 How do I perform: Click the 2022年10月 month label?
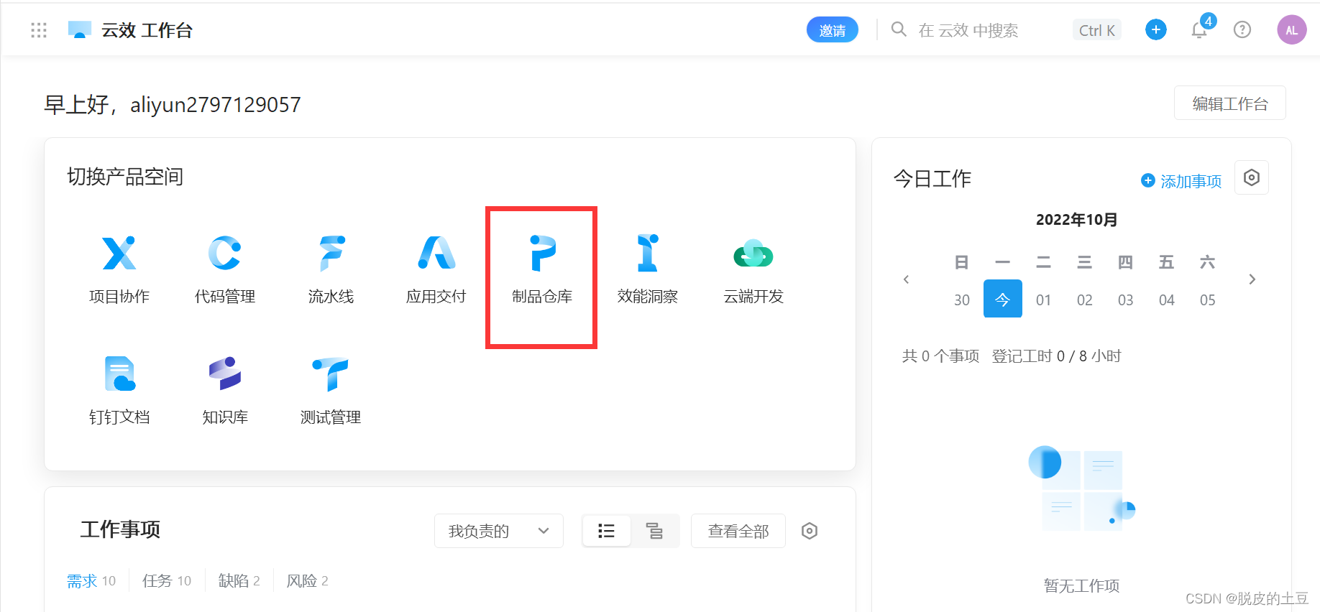coord(1077,220)
